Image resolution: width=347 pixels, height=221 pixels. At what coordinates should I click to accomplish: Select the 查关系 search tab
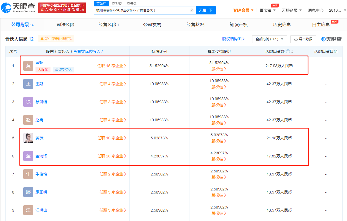pos(132,4)
